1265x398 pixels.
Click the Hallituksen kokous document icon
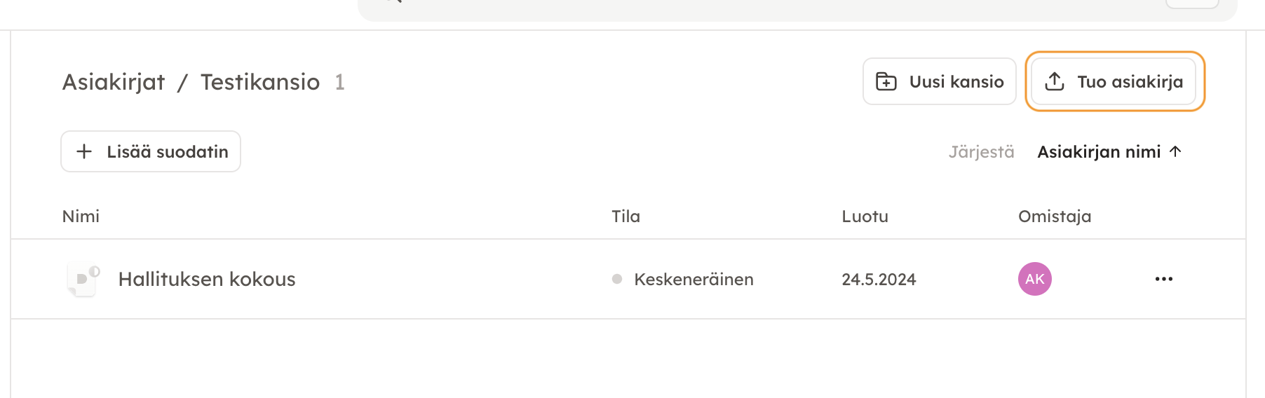point(83,279)
